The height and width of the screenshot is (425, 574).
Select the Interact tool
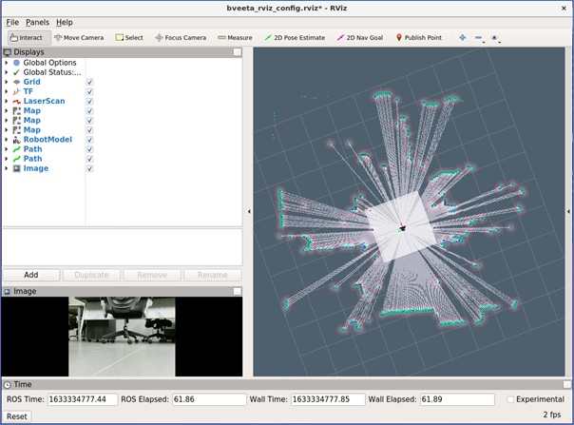point(26,38)
